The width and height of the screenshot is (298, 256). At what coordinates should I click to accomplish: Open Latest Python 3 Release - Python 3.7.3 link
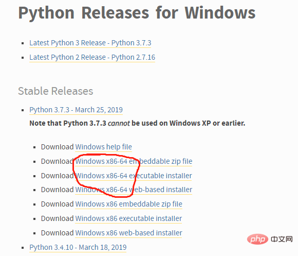[90, 43]
